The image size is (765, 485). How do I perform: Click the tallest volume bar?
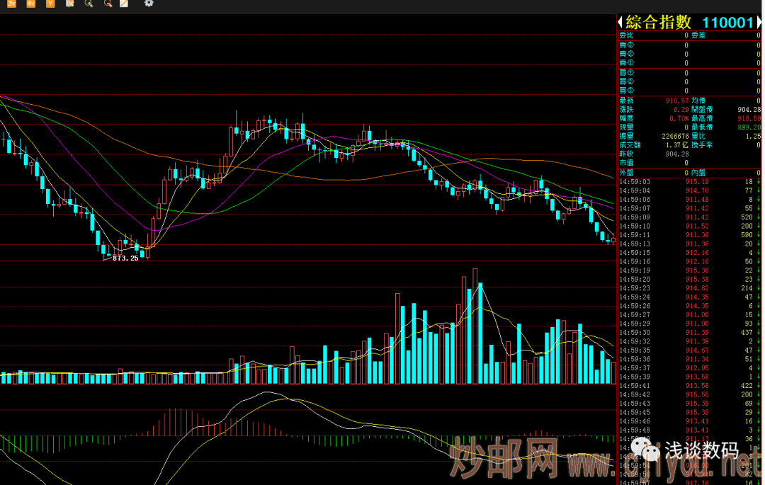pyautogui.click(x=475, y=326)
